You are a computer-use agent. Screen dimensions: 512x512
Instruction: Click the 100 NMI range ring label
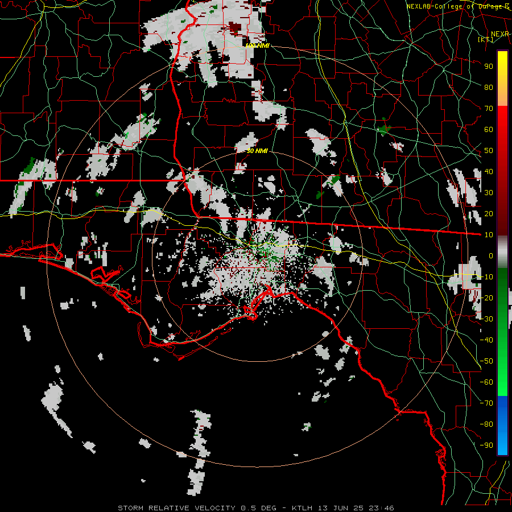pos(257,46)
